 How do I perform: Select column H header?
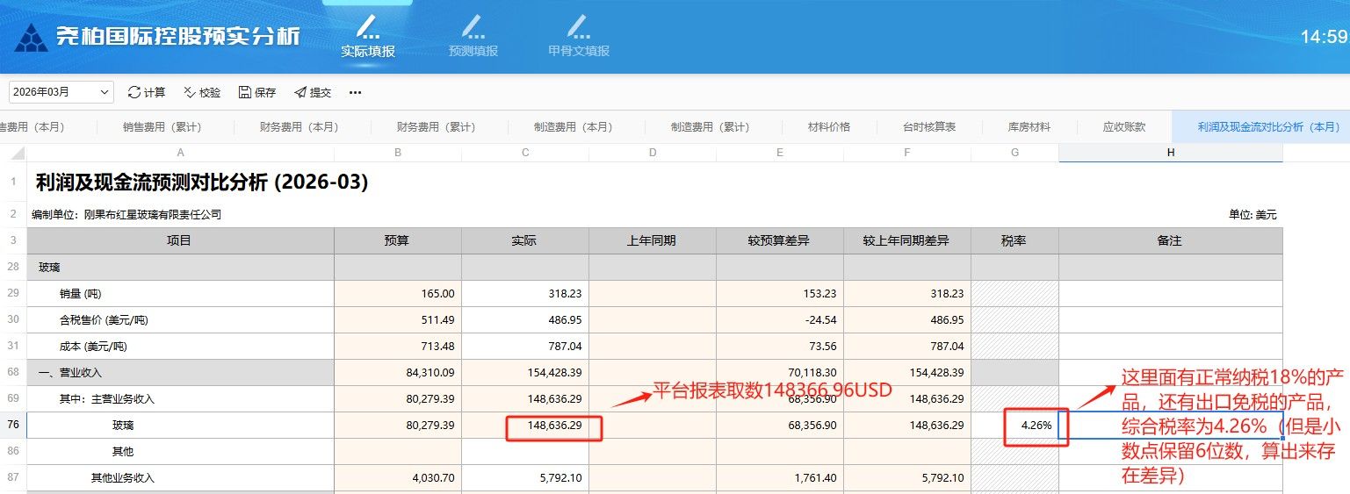1170,153
